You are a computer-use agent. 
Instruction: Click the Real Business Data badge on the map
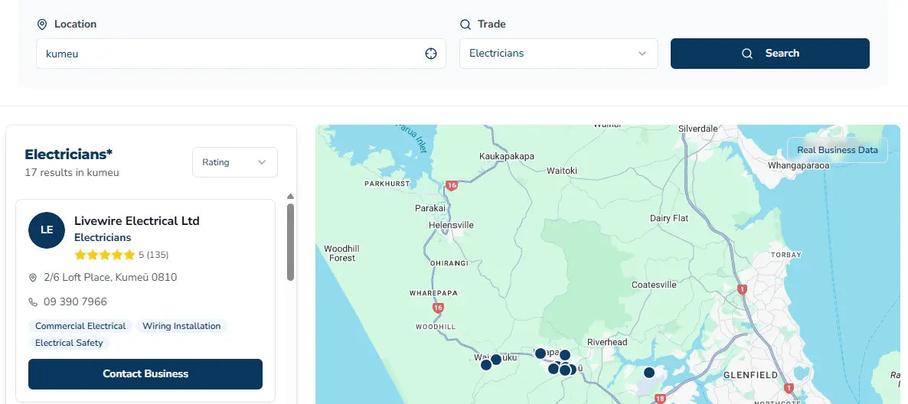[x=837, y=150]
